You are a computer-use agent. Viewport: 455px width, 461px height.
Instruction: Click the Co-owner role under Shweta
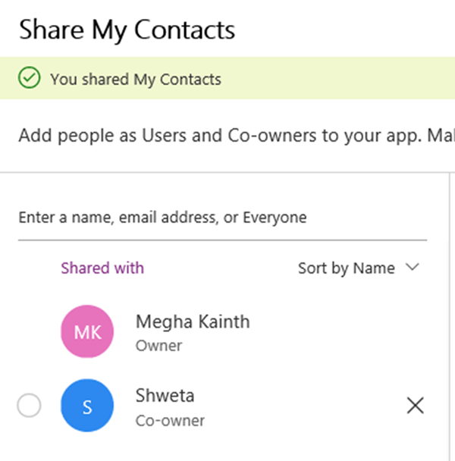(170, 420)
